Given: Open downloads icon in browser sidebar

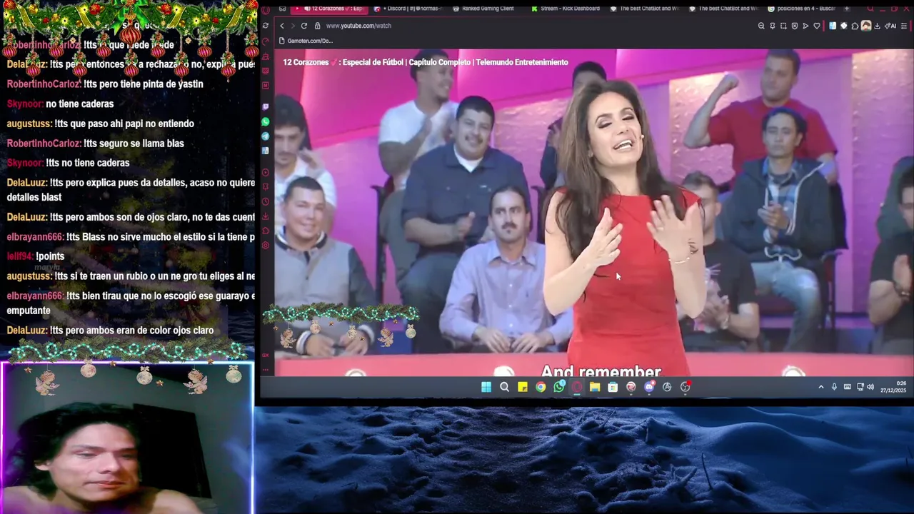Looking at the screenshot, I should point(265,216).
